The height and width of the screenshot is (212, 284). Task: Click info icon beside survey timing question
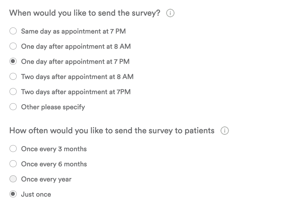point(170,13)
